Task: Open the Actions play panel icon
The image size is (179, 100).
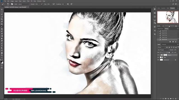Action: tap(155, 9)
